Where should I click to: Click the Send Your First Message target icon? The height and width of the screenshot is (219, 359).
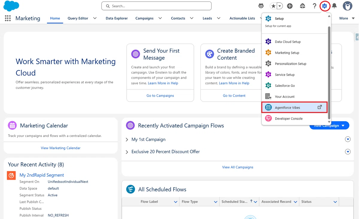(136, 54)
